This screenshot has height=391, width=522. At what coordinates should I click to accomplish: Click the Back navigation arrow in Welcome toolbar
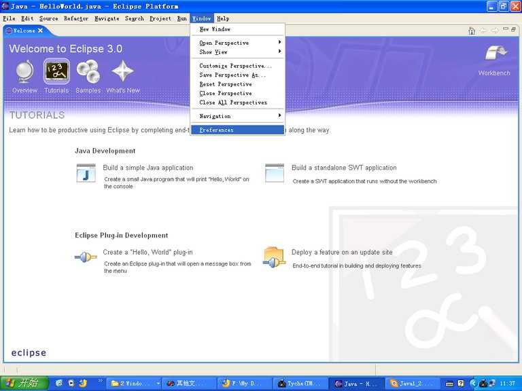(483, 31)
